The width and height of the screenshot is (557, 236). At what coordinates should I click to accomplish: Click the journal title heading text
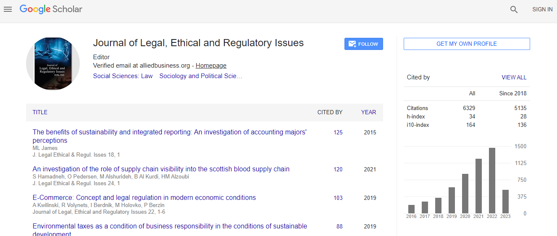198,43
